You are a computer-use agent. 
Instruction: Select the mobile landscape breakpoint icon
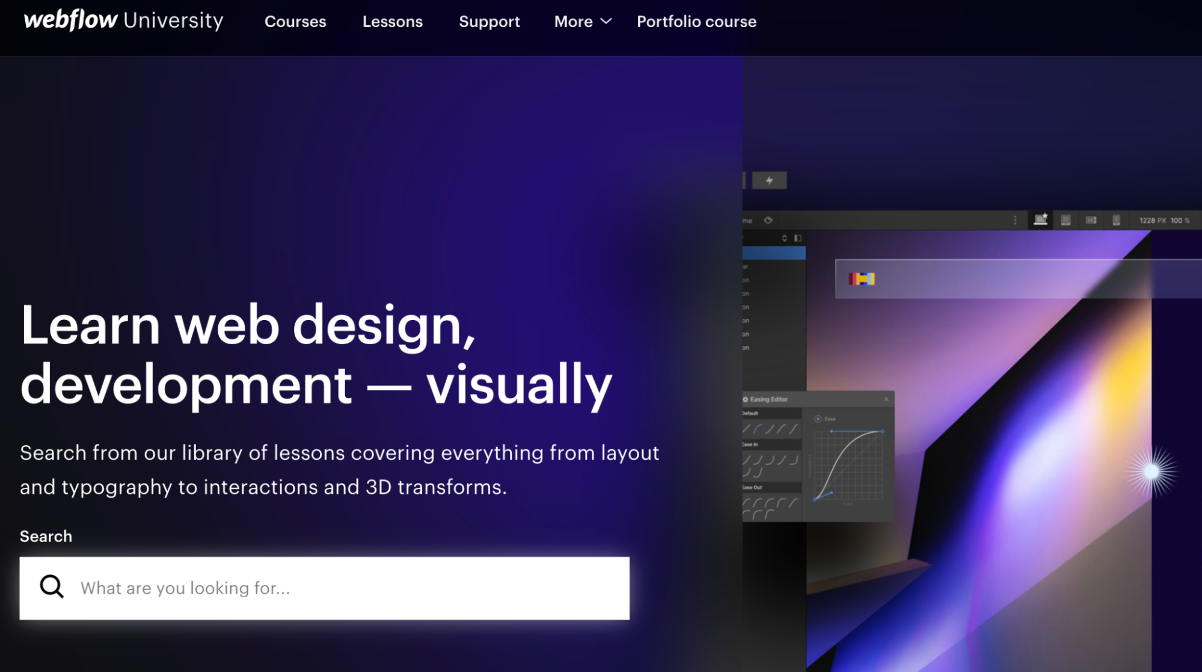click(1091, 220)
